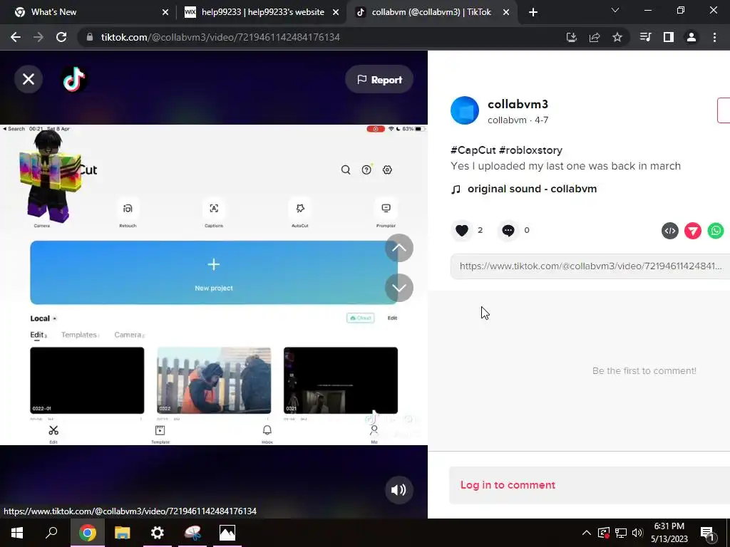730x547 pixels.
Task: Mute the video sound
Action: point(399,490)
